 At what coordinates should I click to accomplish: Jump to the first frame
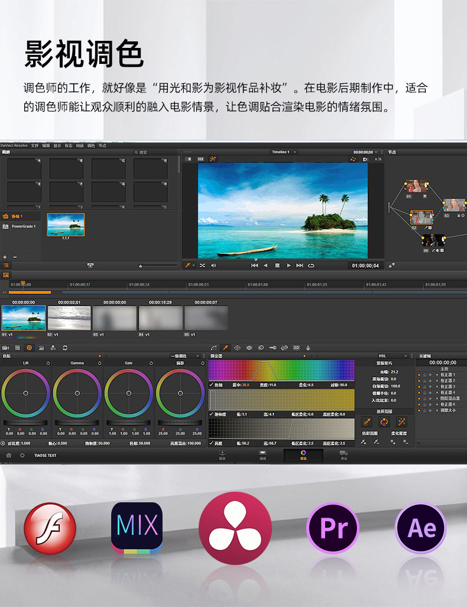254,266
